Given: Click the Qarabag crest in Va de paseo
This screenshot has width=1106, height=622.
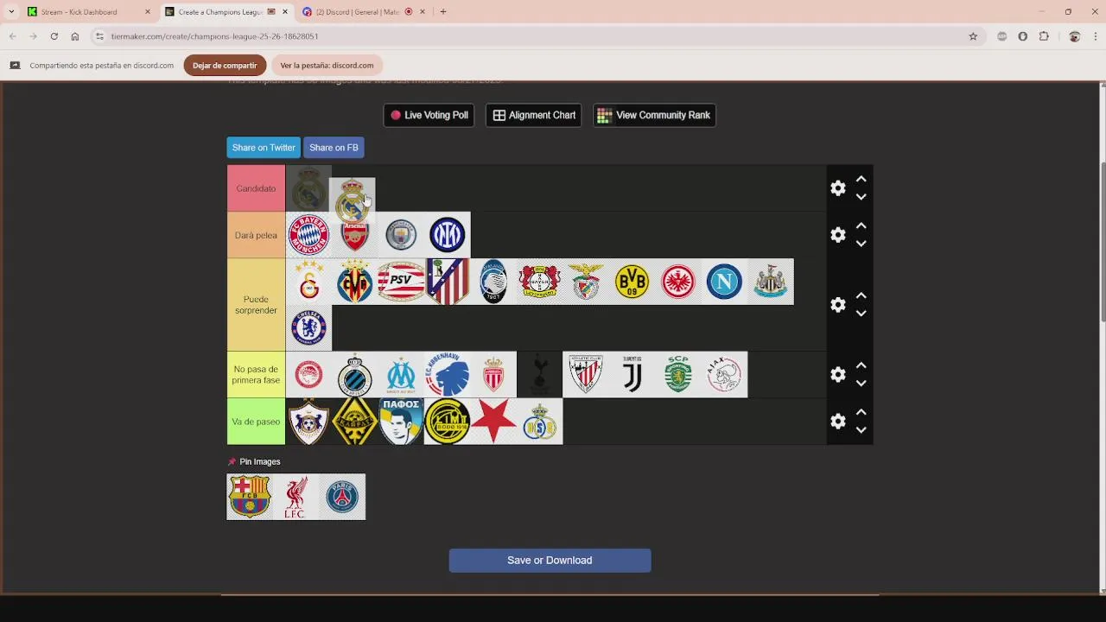Looking at the screenshot, I should coord(308,422).
